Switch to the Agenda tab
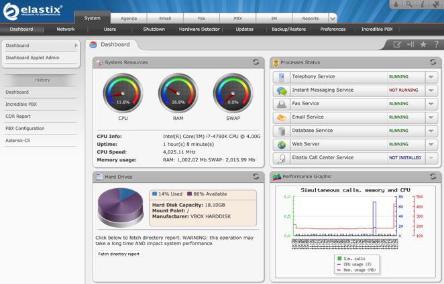The width and height of the screenshot is (444, 284). tap(129, 18)
